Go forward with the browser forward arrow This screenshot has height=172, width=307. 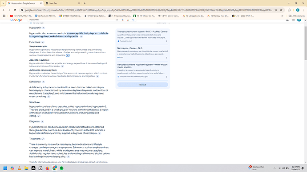tap(9, 10)
